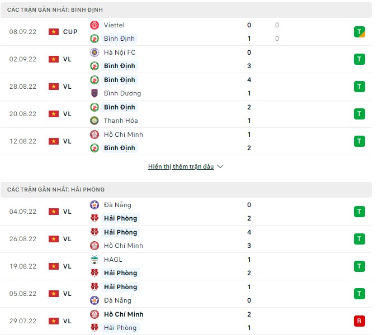Select the HAGL team name

tap(113, 260)
